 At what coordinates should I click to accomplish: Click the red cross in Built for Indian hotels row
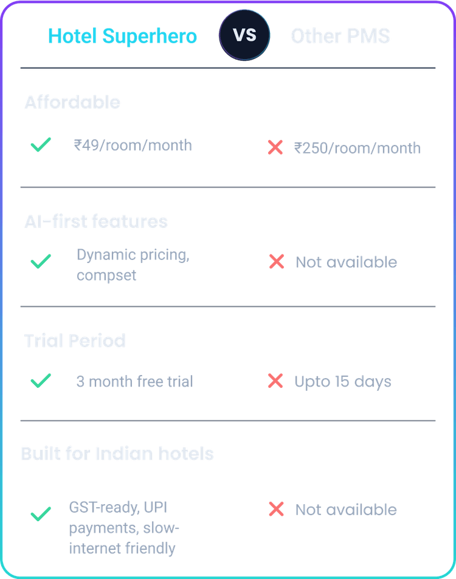click(276, 509)
